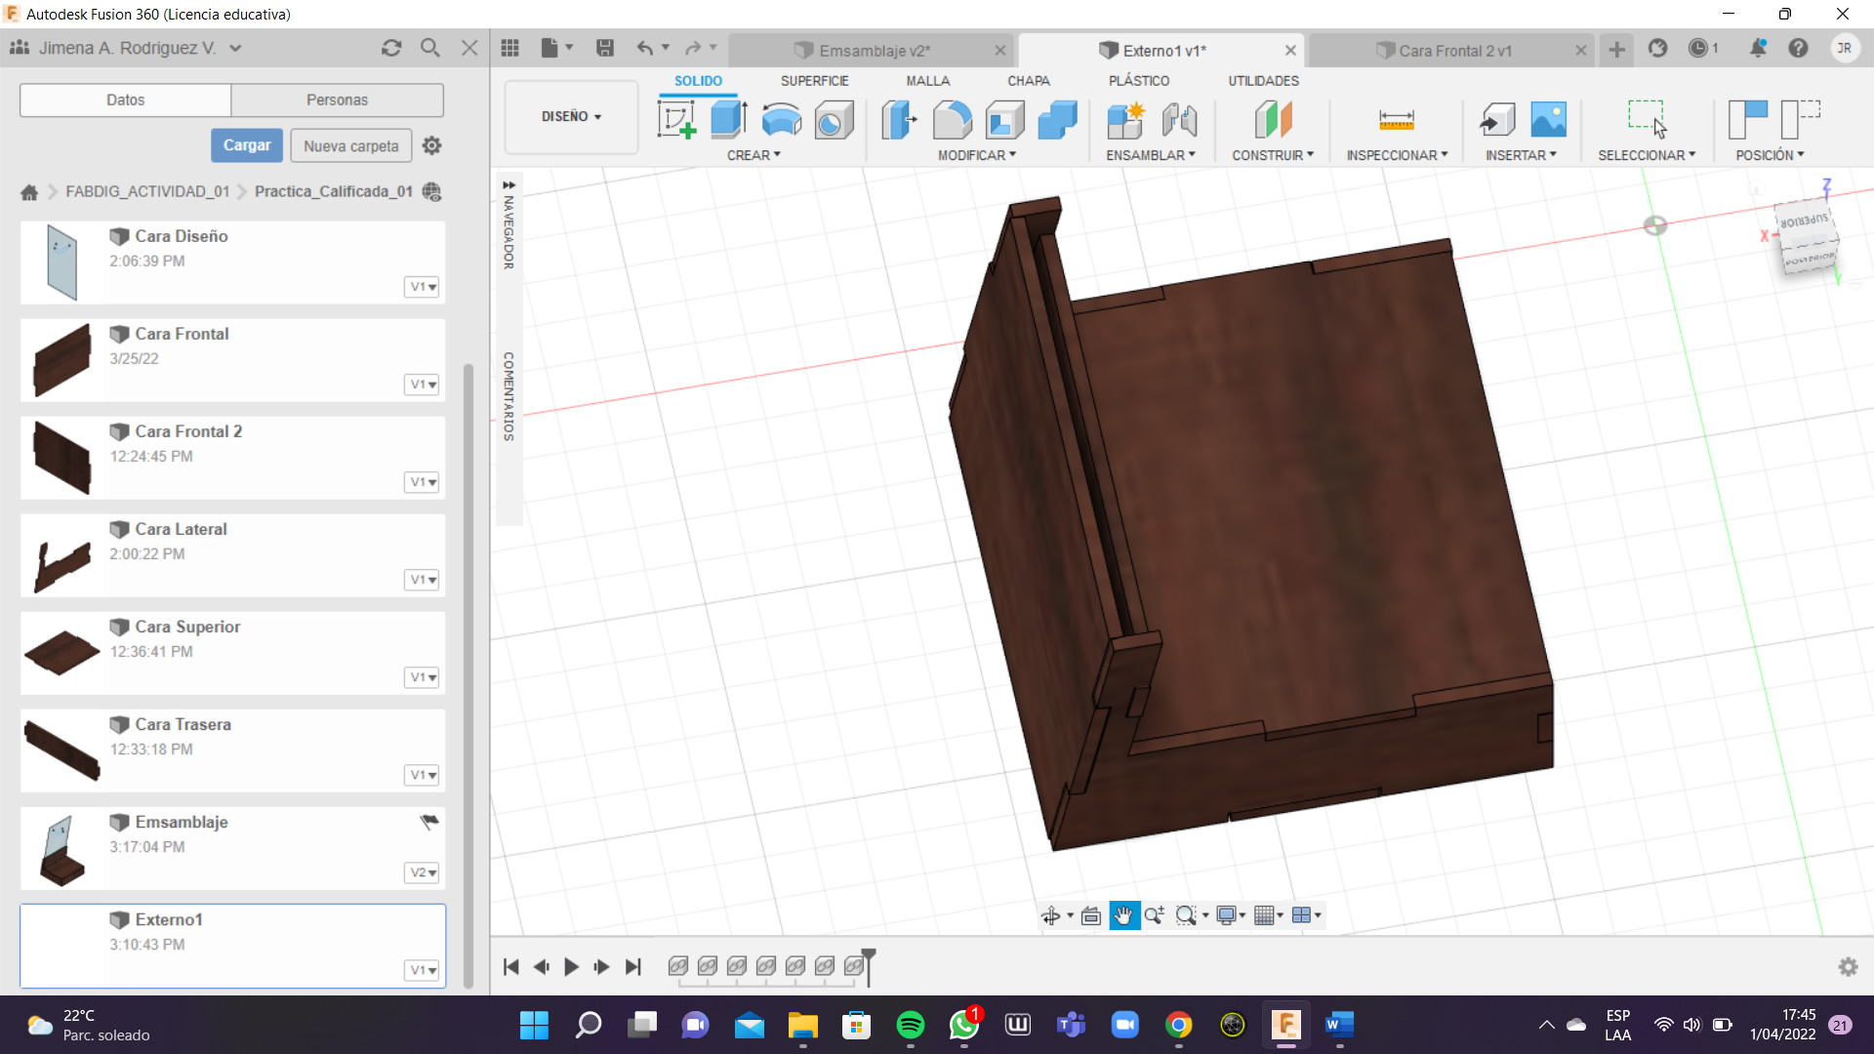Switch to the Superficie ribbon tab
Image resolution: width=1874 pixels, height=1054 pixels.
tap(814, 81)
